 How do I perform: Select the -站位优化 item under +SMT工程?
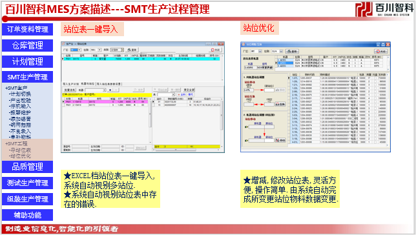point(20,156)
